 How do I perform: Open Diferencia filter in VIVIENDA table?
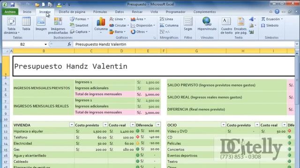coord(158,125)
